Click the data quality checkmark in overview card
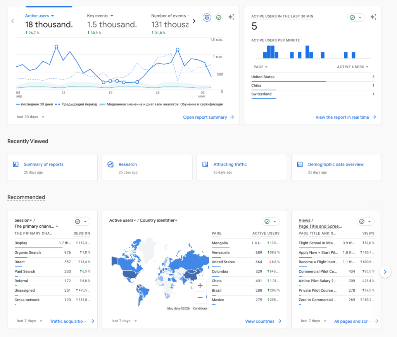 click(219, 17)
